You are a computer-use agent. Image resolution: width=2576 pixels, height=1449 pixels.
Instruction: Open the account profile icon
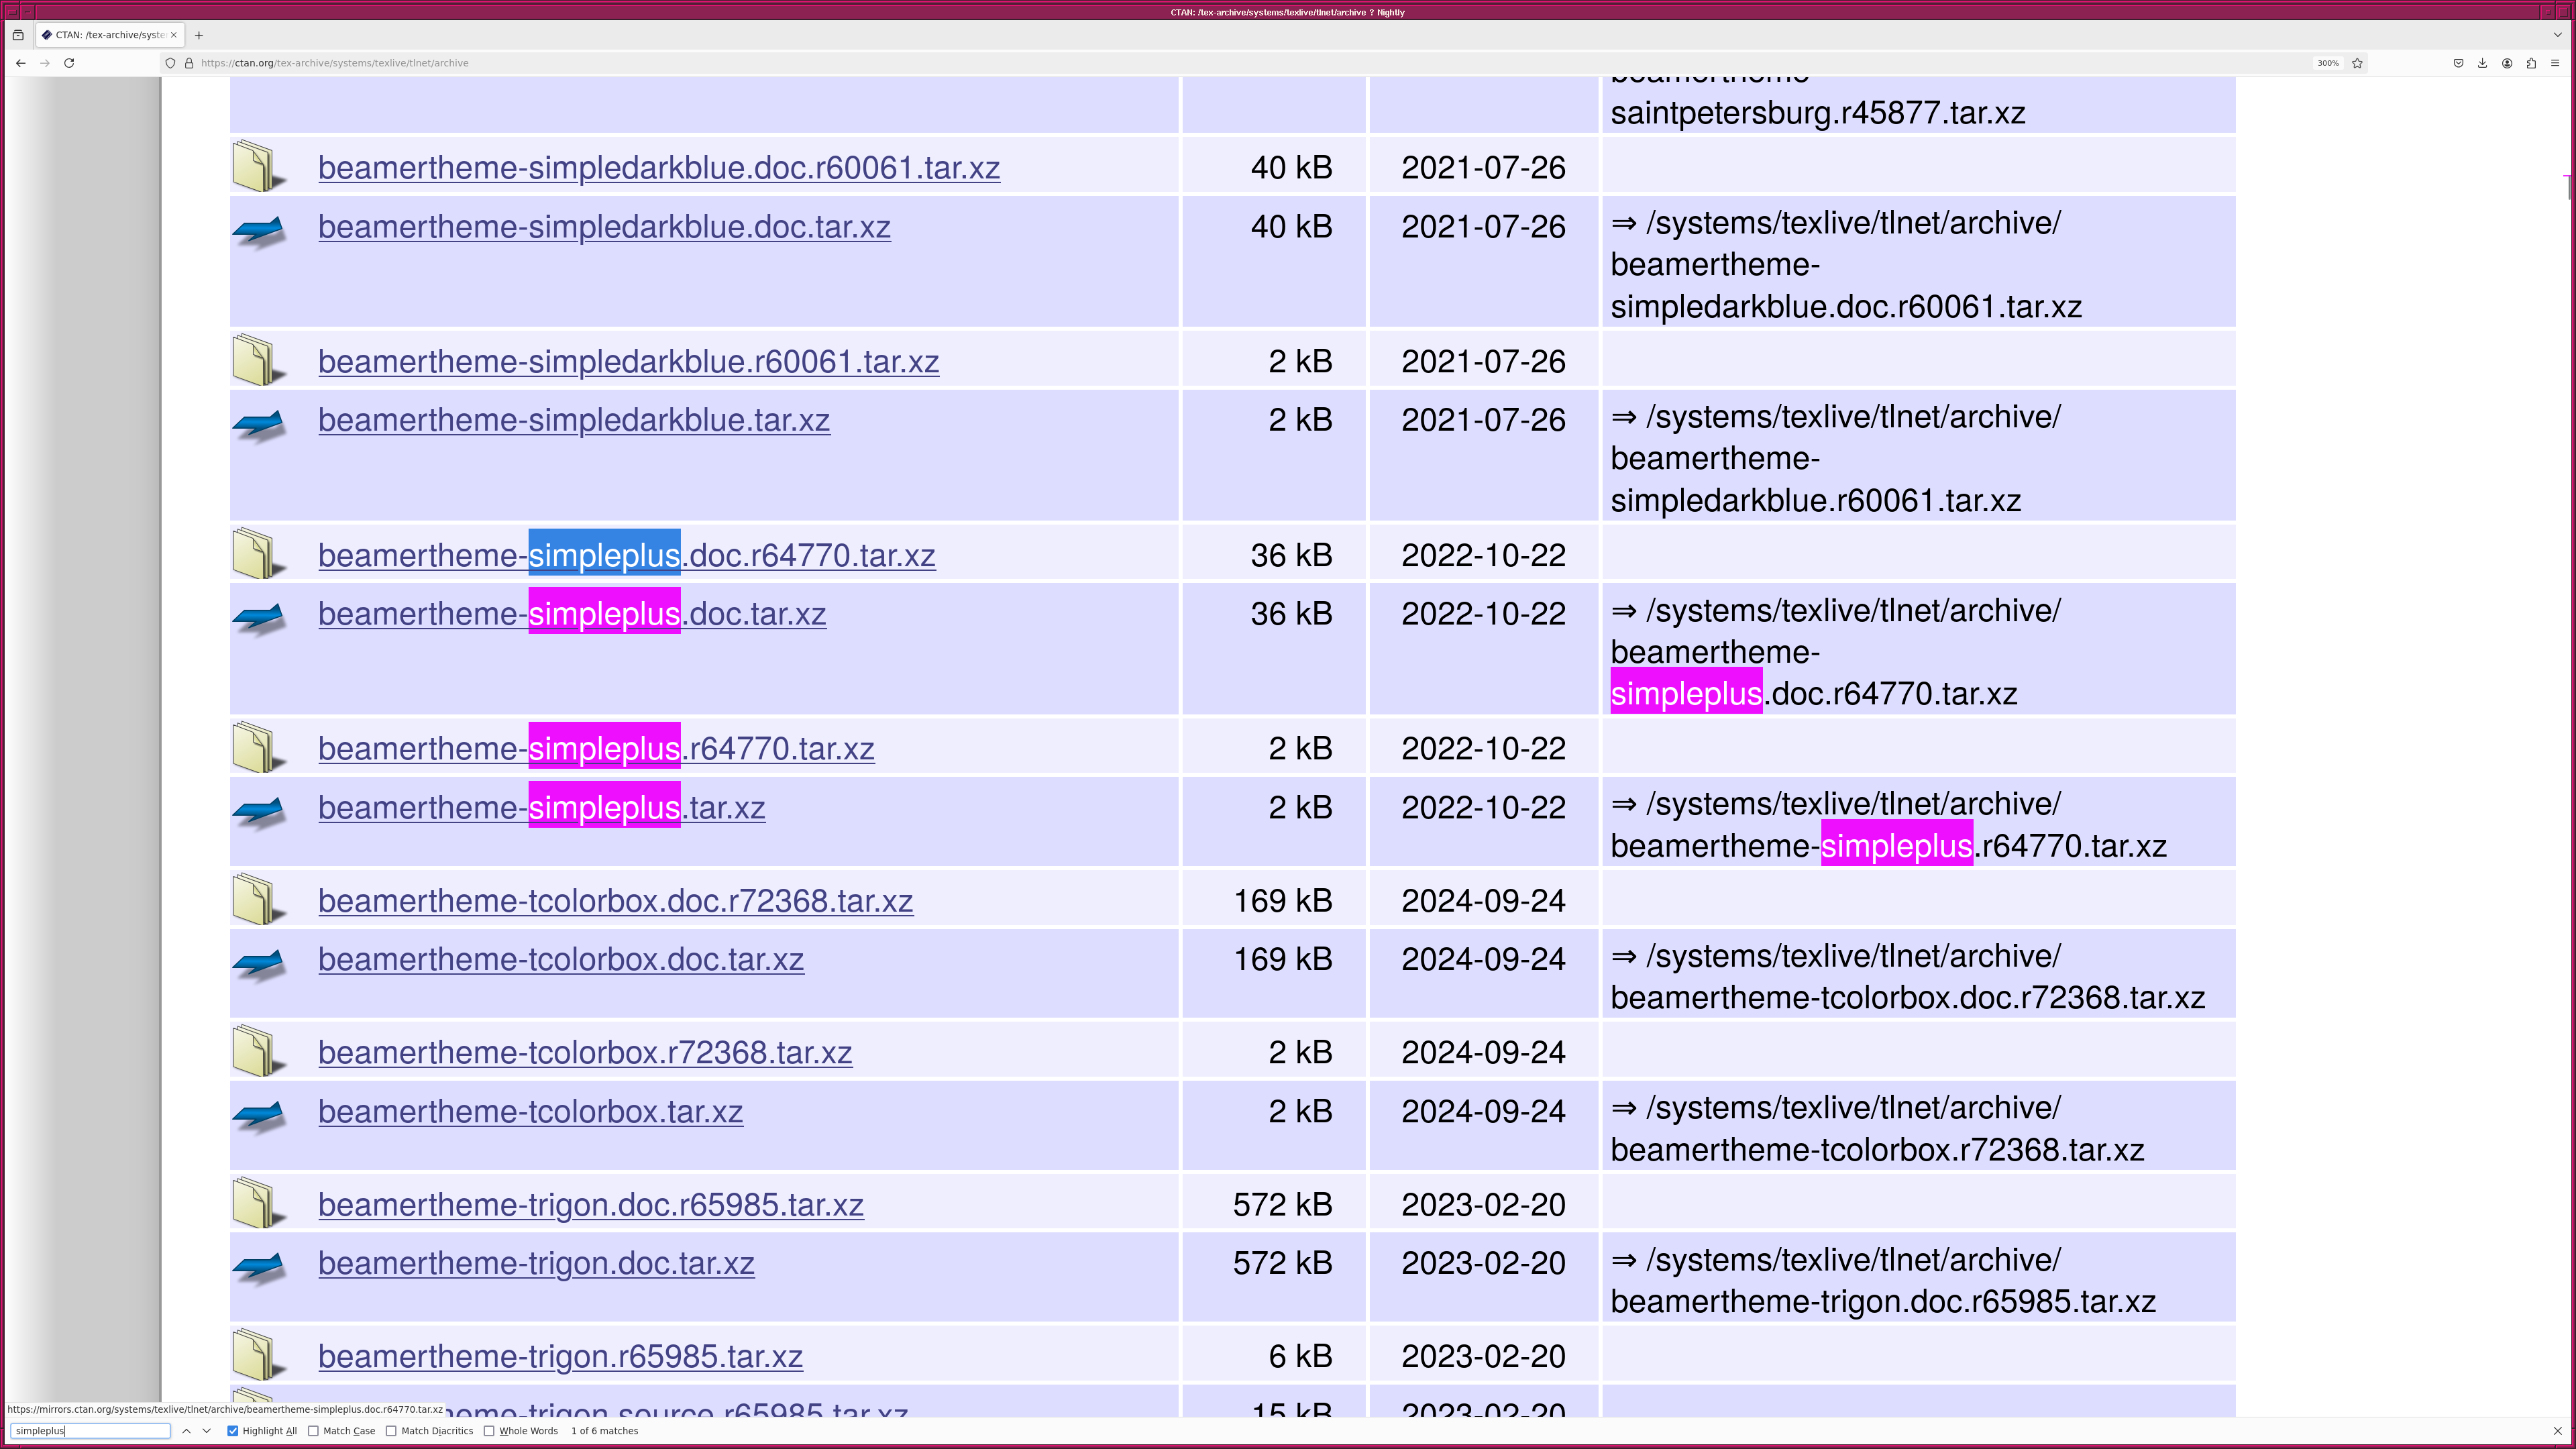pos(2507,63)
